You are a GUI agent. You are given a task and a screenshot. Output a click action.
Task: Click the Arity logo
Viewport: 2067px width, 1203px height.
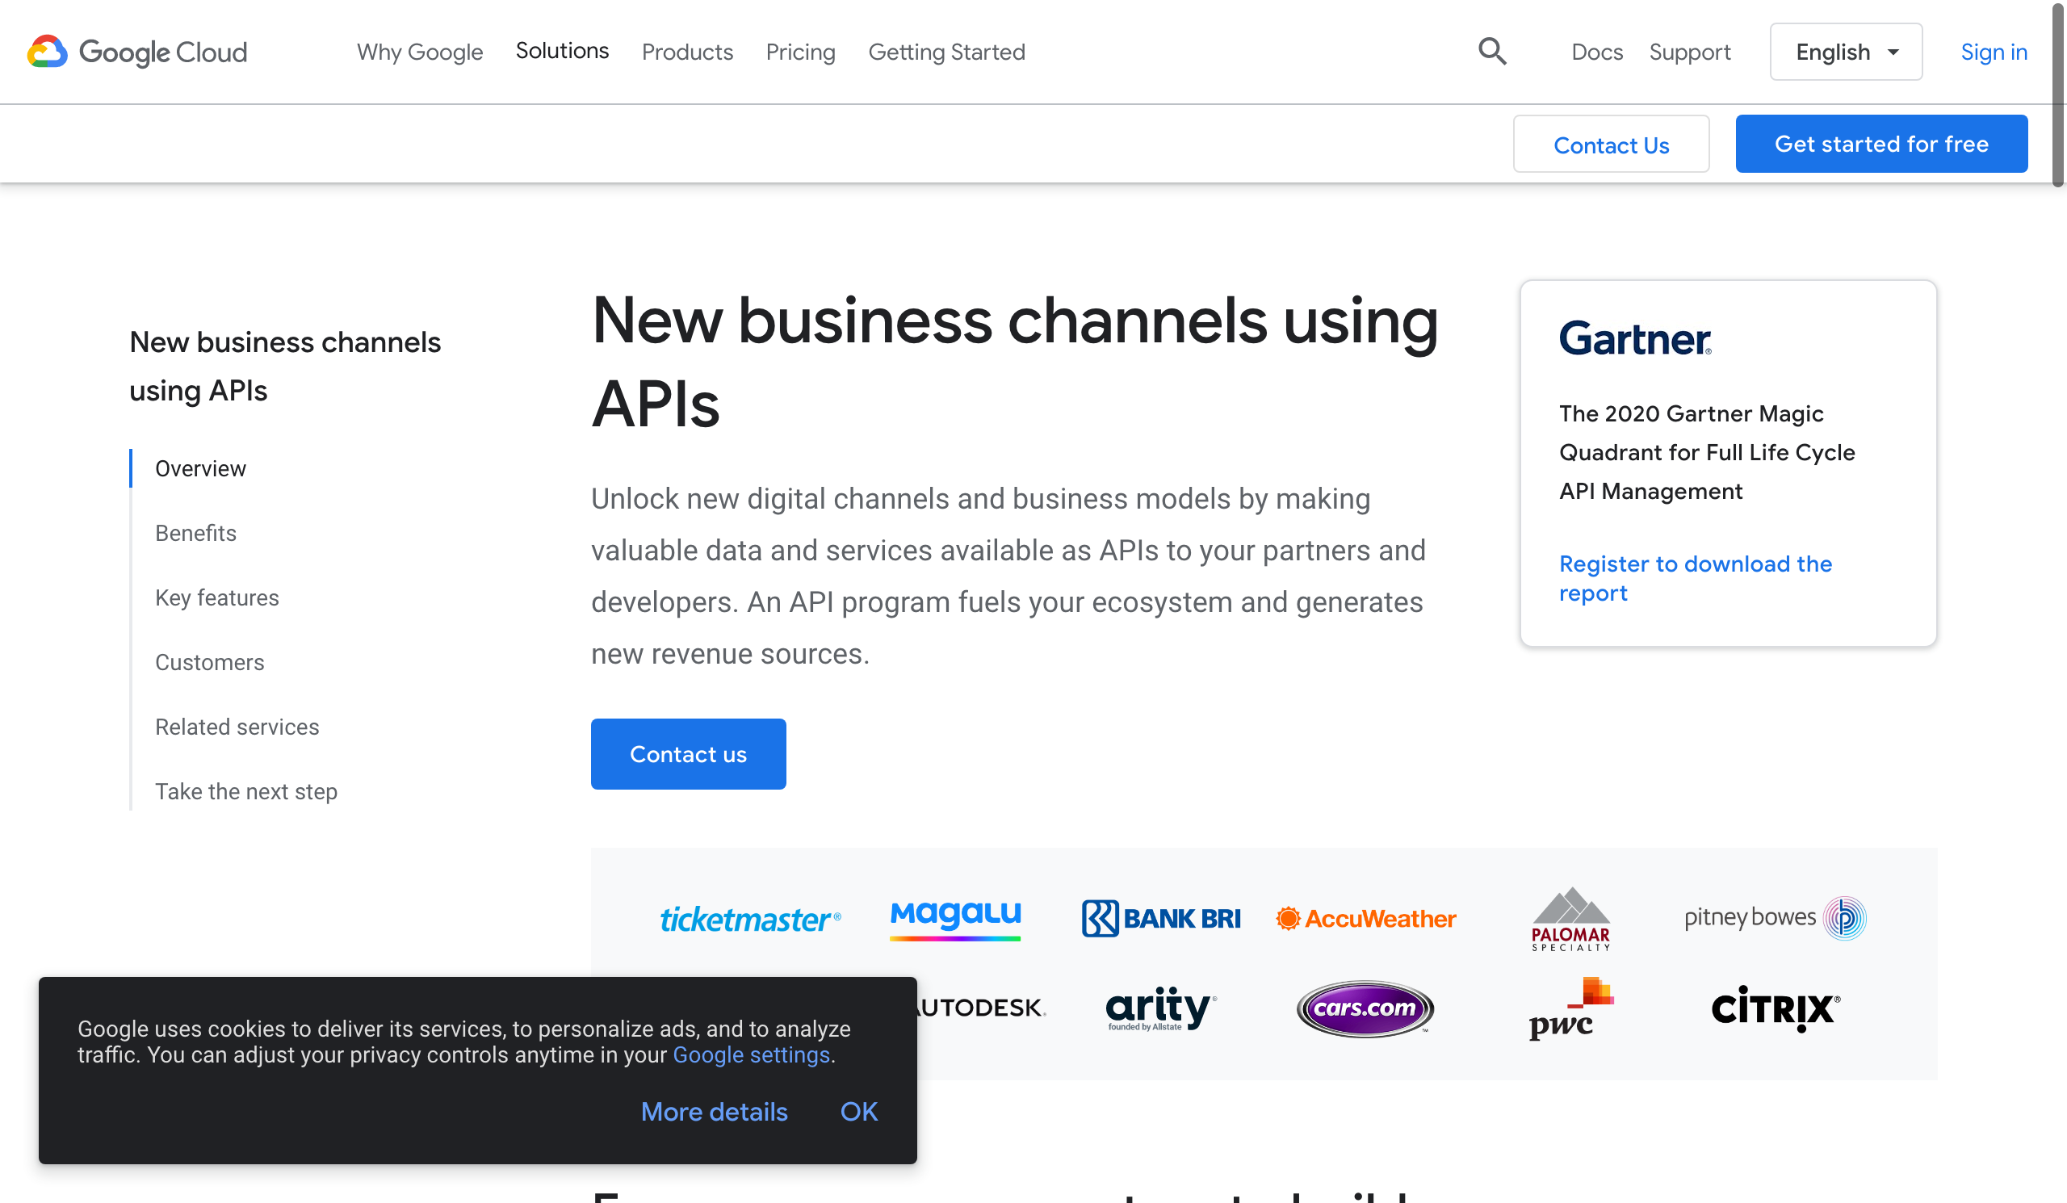(x=1160, y=1008)
